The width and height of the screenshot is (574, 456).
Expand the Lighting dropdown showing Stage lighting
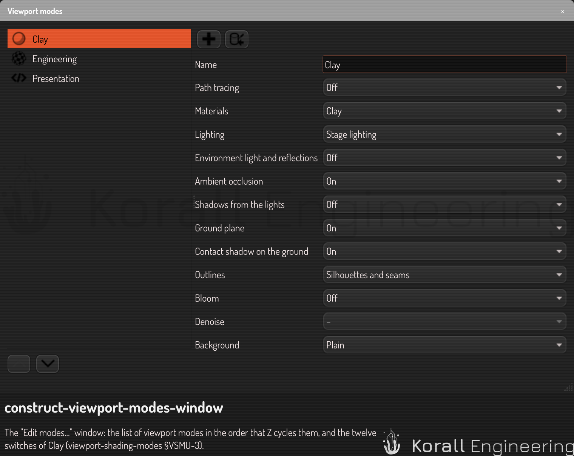445,134
